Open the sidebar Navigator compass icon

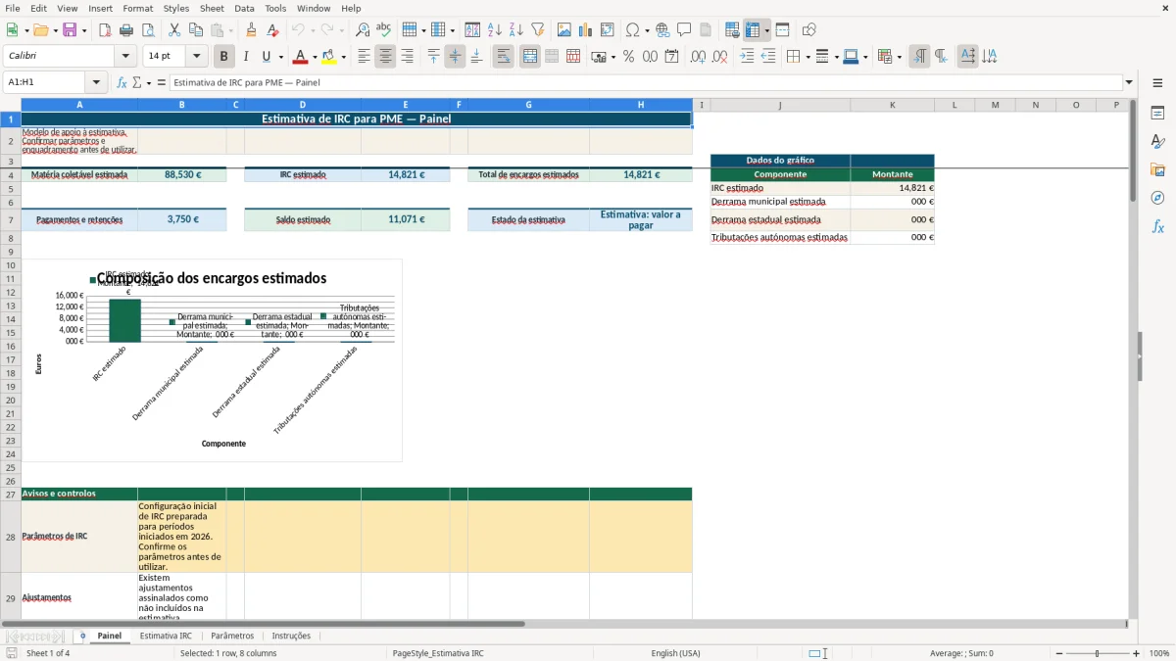pos(1157,198)
